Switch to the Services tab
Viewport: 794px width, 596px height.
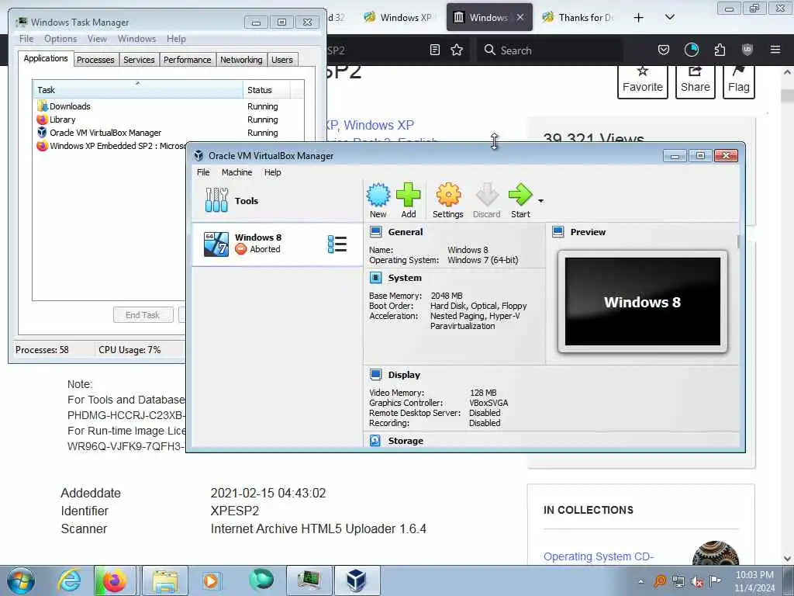tap(140, 60)
